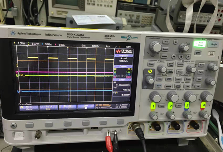Push the channel 3 vertical position knob
223x152 pixels.
[187, 115]
